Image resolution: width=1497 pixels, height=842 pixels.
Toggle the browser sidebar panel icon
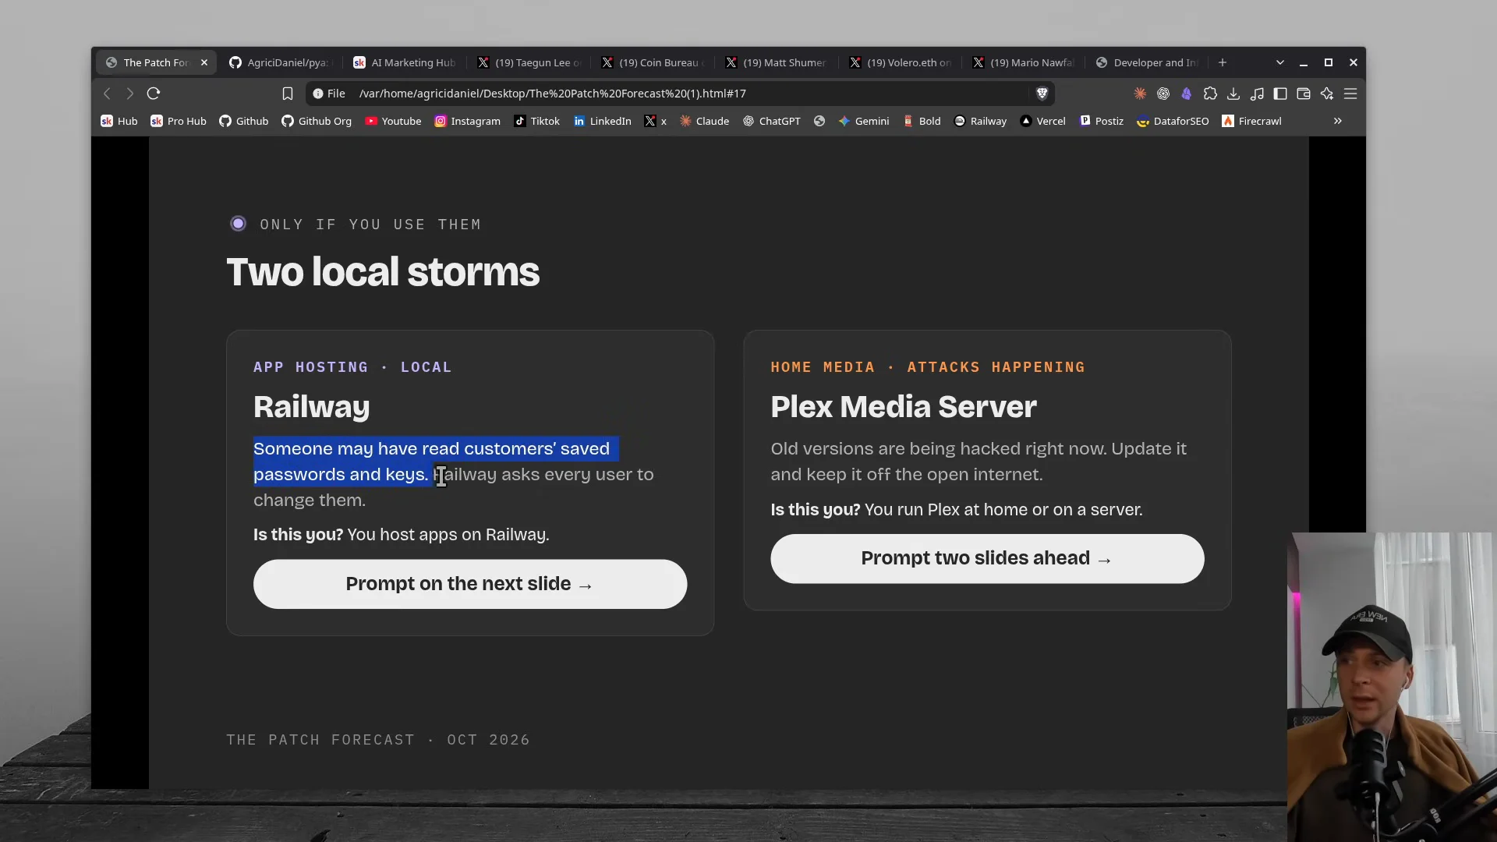point(1280,94)
